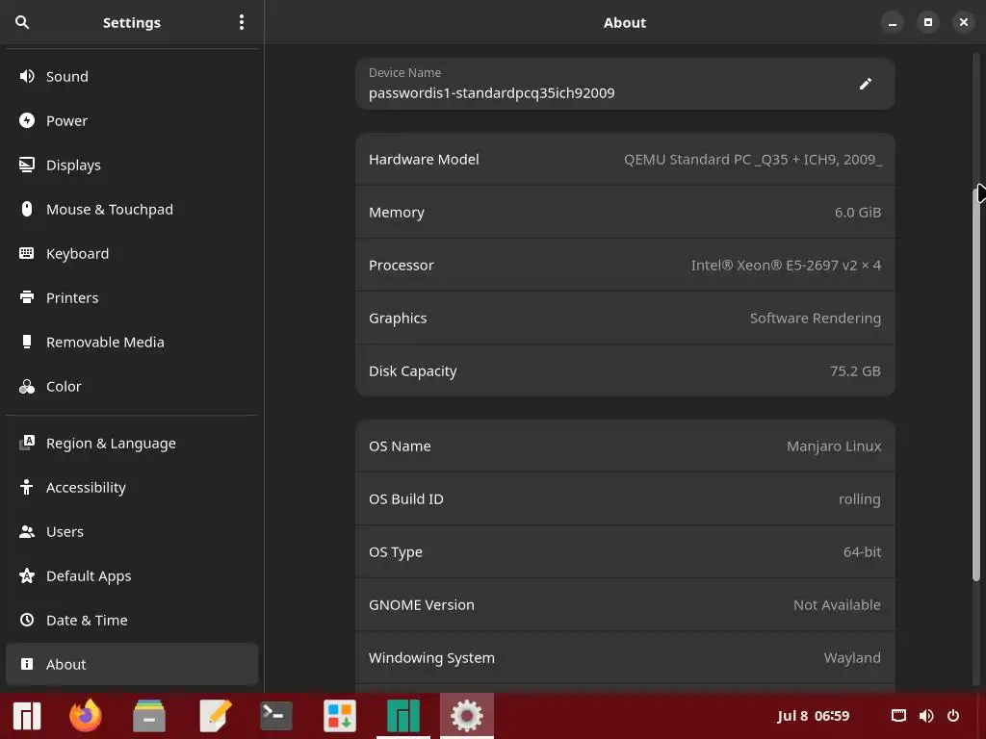Click the Memory 6.0 GiB value

858,213
